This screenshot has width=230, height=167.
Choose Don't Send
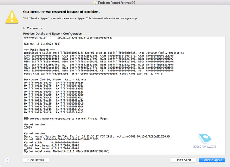point(183,160)
